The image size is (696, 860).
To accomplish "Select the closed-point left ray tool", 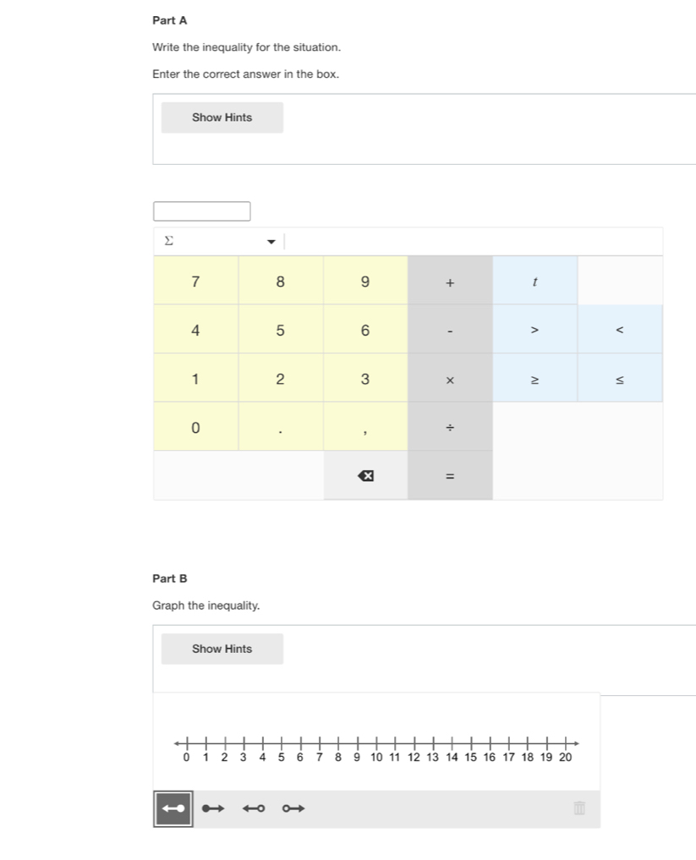I will [173, 809].
